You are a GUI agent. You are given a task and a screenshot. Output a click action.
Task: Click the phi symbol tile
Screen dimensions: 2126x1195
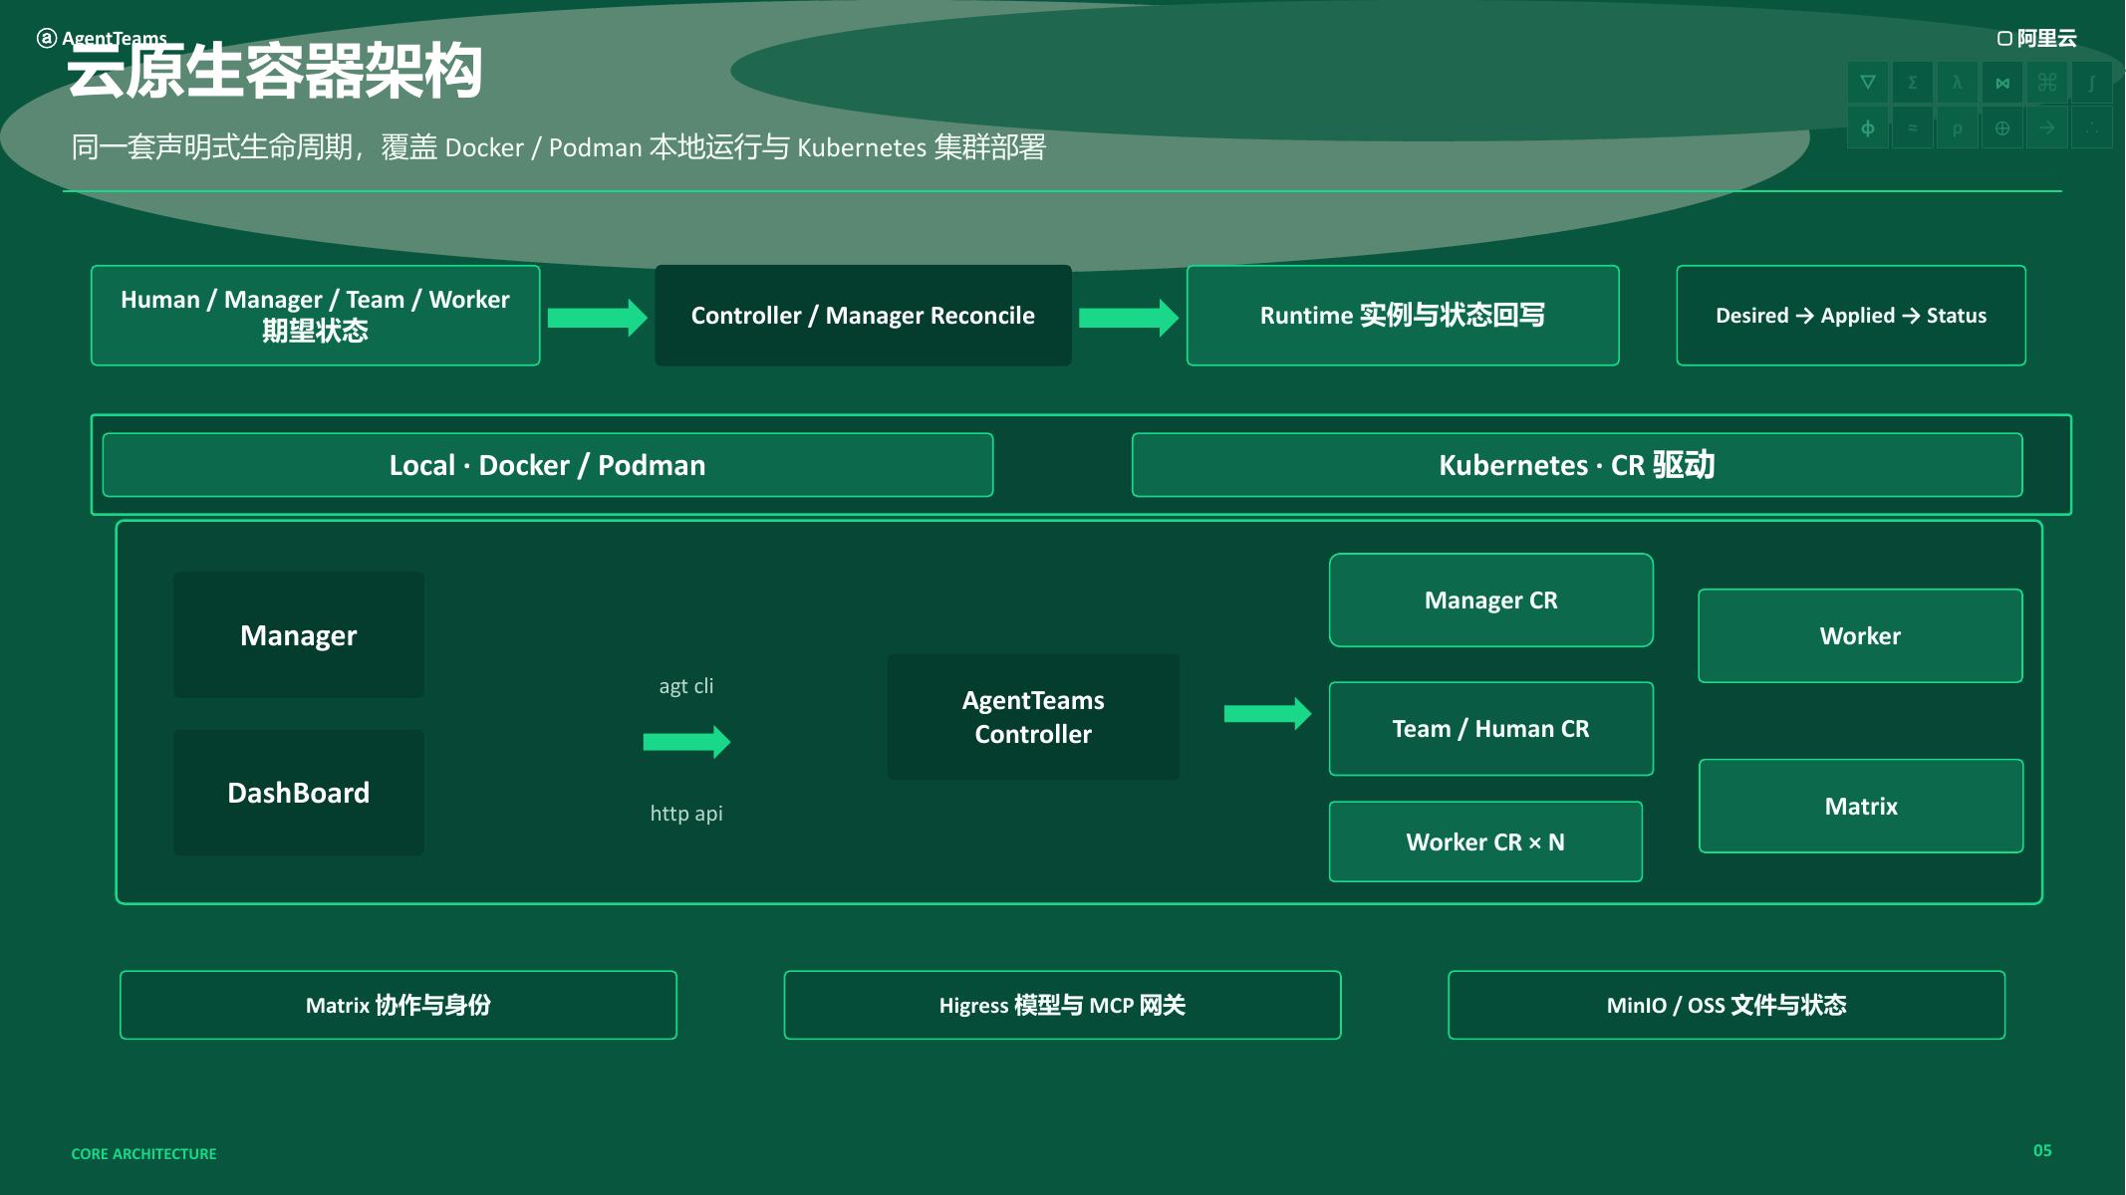[1868, 128]
